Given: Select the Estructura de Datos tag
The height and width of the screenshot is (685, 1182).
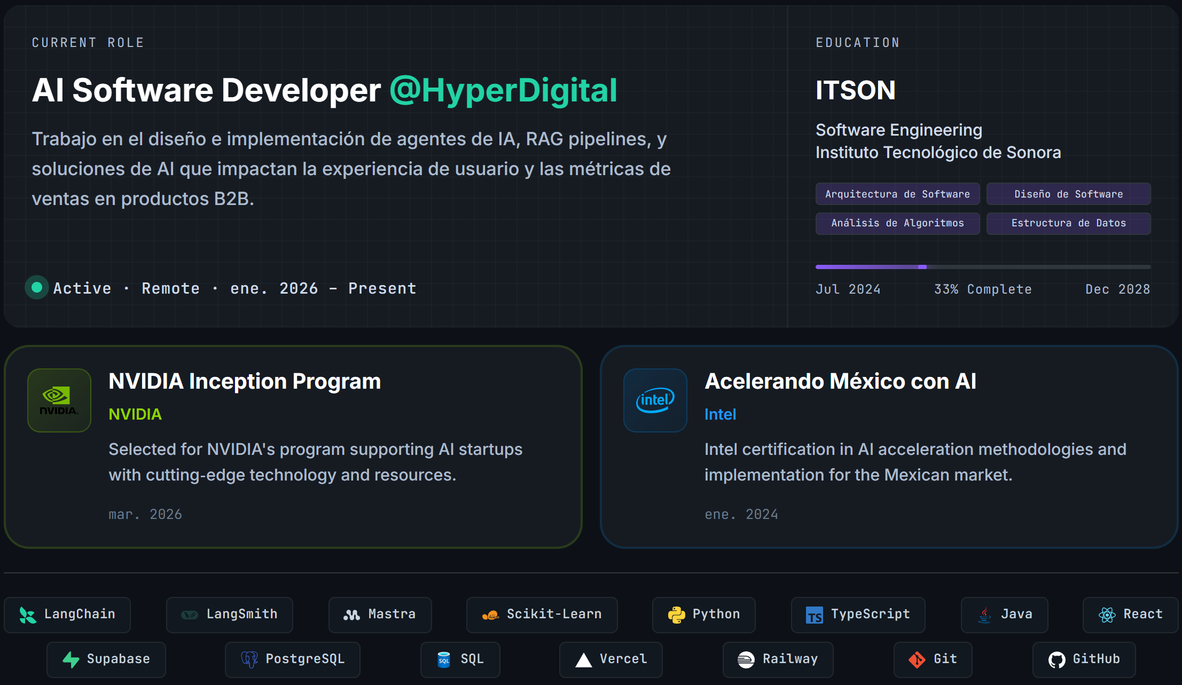Looking at the screenshot, I should pyautogui.click(x=1068, y=223).
